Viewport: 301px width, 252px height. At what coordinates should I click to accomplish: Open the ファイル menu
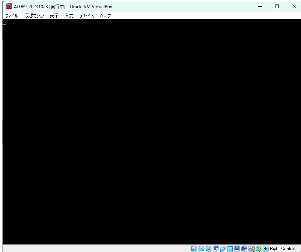12,16
